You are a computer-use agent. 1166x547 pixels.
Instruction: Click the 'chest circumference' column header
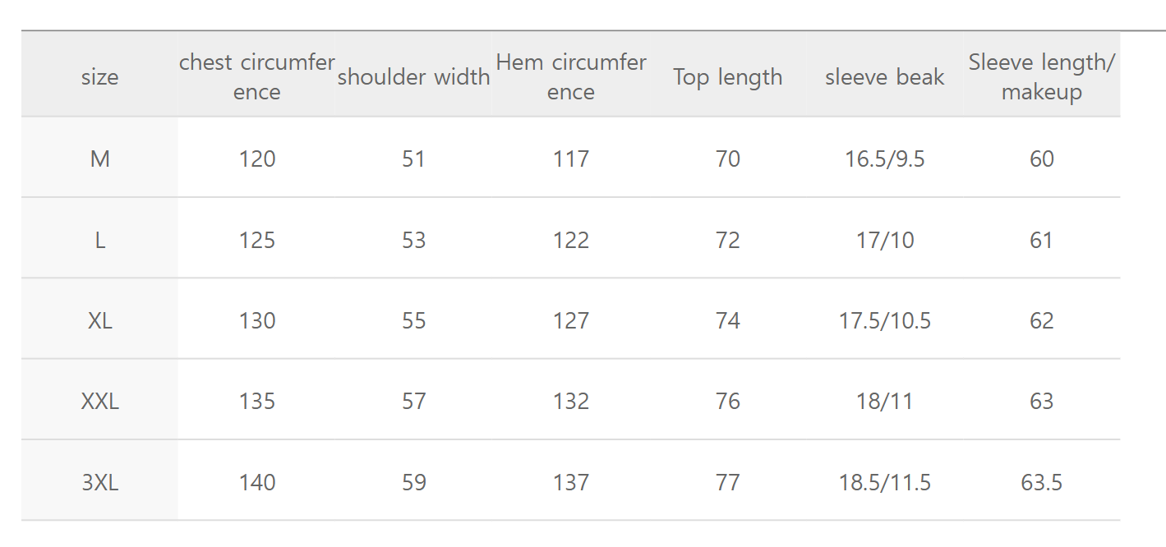[x=257, y=77]
